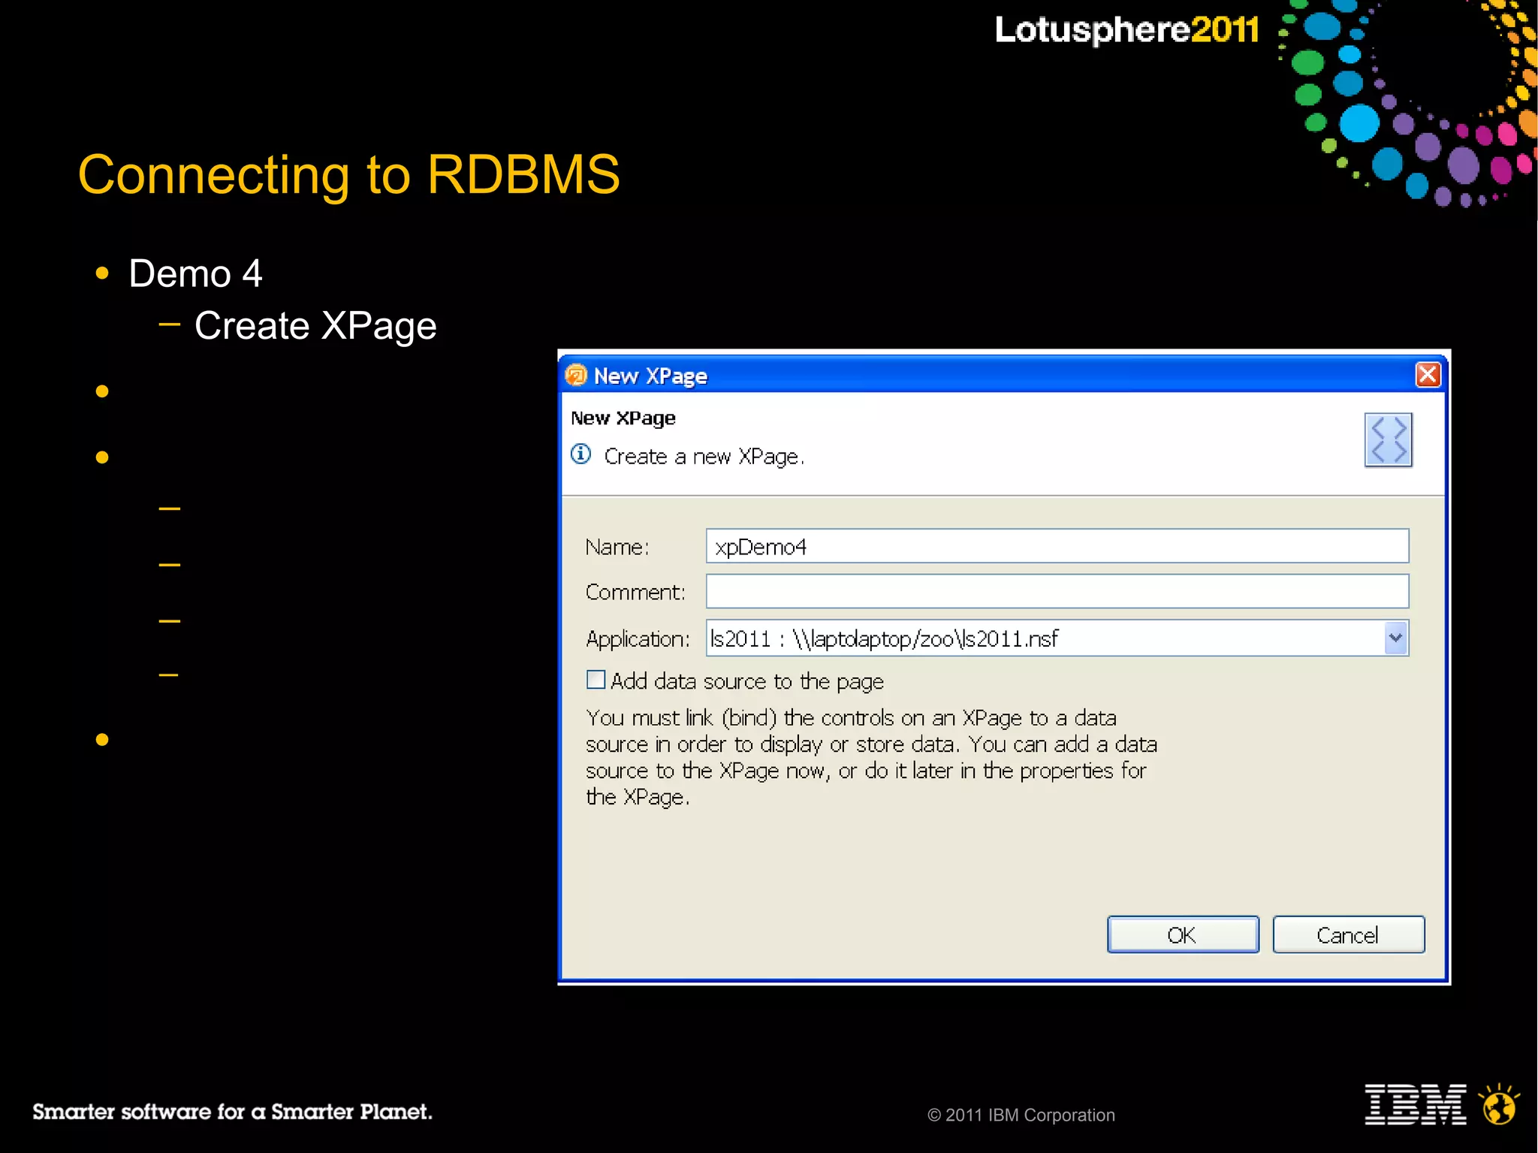1538x1153 pixels.
Task: Click the XPage angle-brackets icon in dialog header
Action: pos(1388,440)
